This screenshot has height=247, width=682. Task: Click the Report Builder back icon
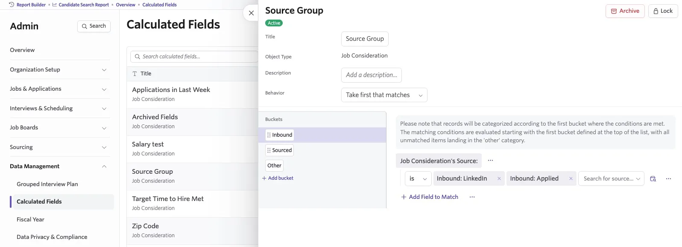(x=12, y=5)
